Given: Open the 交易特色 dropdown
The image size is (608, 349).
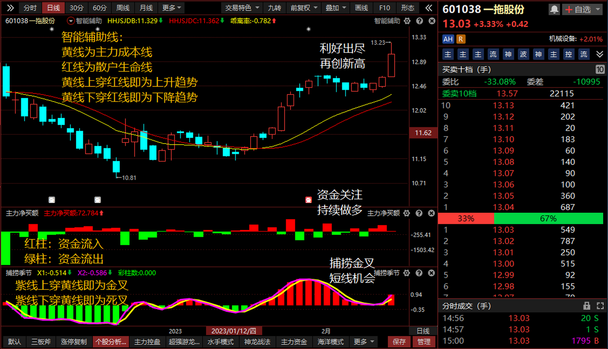Looking at the screenshot, I should 242,8.
